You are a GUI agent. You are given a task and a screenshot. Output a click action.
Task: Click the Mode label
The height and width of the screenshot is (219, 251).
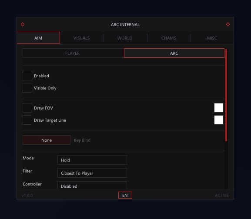click(28, 158)
